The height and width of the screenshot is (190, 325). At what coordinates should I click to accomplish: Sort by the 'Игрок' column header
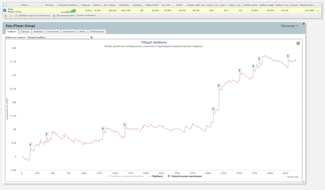(x=24, y=5)
